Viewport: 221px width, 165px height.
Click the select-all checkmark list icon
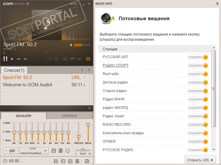tap(70, 161)
